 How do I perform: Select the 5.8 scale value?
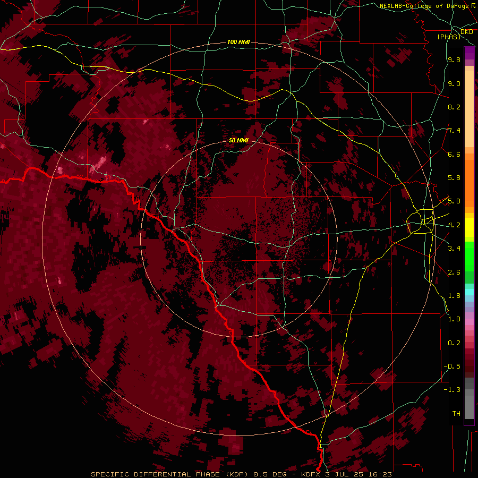pyautogui.click(x=454, y=178)
